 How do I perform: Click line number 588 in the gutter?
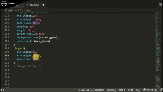[7, 48]
